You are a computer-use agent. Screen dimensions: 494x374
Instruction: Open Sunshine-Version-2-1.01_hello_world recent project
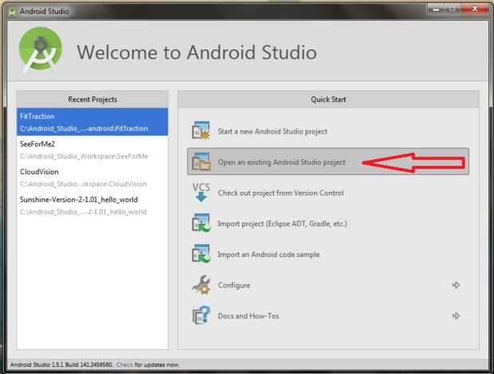(92, 205)
